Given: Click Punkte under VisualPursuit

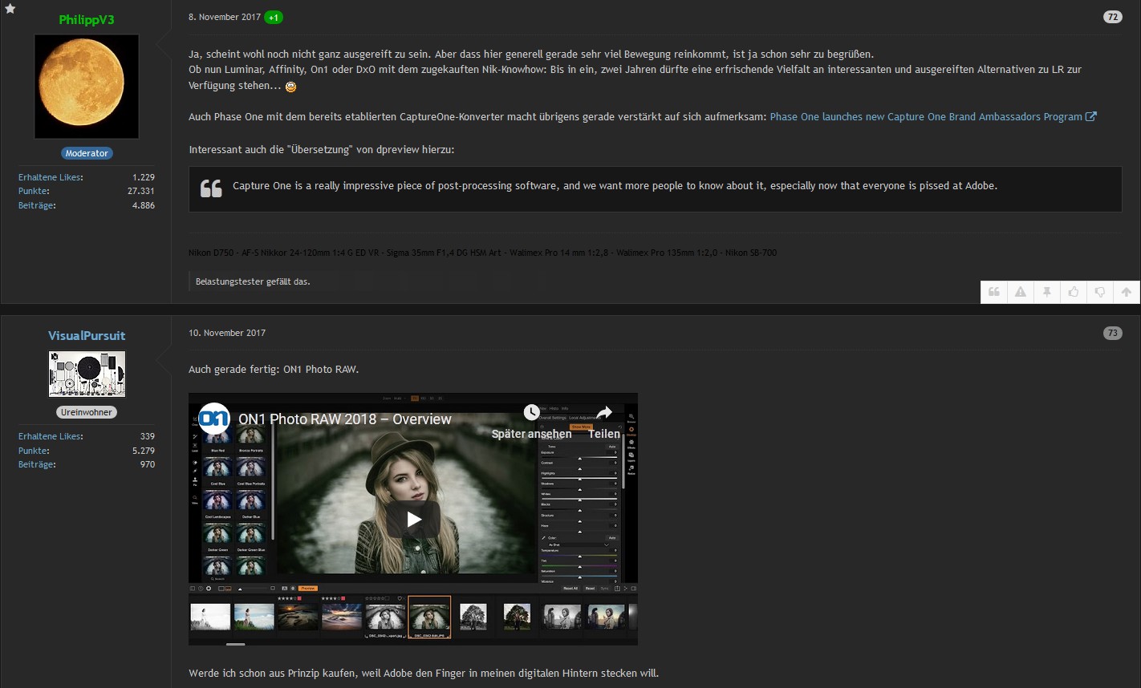Looking at the screenshot, I should click(34, 451).
